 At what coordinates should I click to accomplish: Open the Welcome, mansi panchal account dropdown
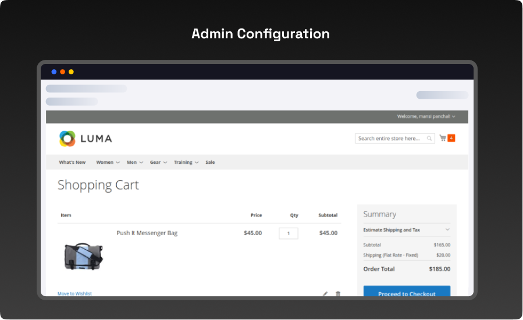pos(426,117)
